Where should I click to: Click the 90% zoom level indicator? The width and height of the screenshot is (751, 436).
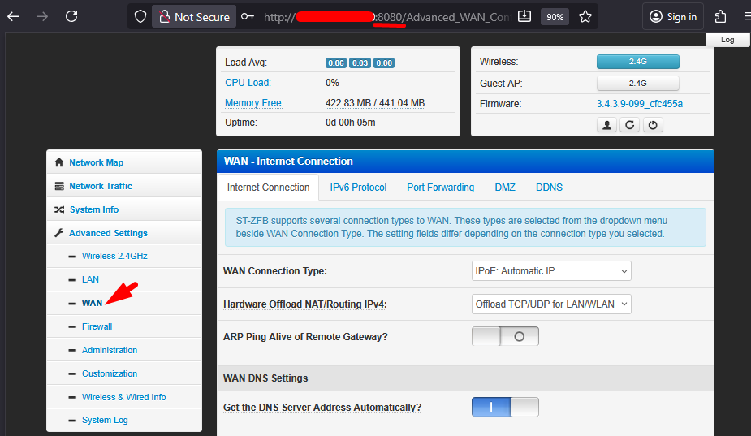(x=555, y=16)
